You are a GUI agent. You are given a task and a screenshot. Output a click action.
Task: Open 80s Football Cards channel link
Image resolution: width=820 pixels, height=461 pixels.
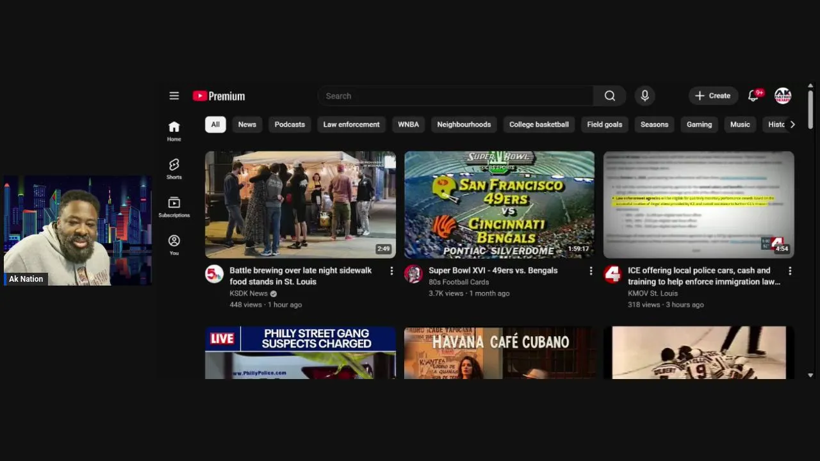pyautogui.click(x=459, y=282)
